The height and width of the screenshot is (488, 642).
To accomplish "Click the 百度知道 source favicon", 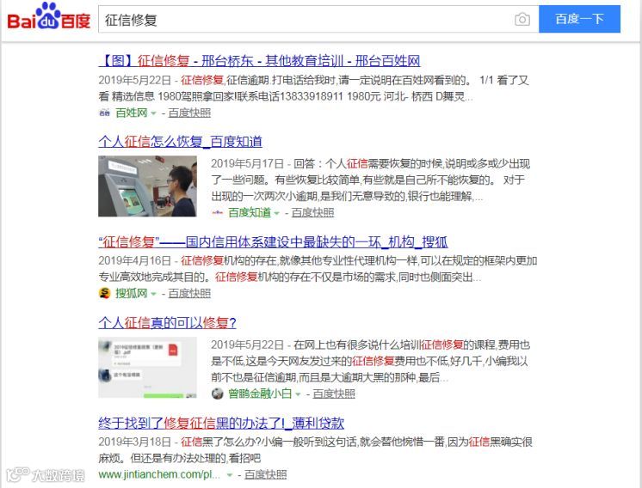I will [x=217, y=212].
